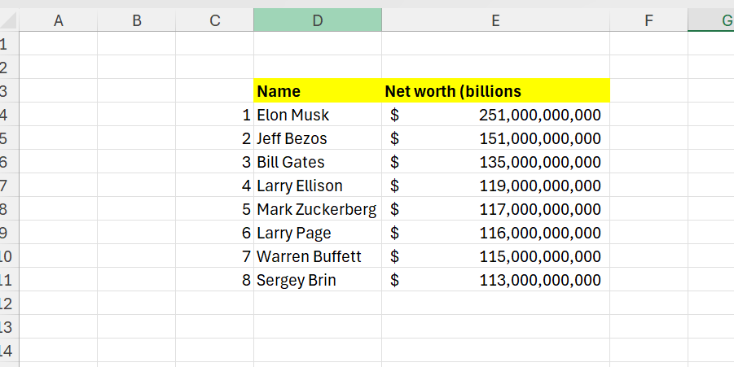Select the yellow Name header cell
The width and height of the screenshot is (734, 367).
point(317,91)
